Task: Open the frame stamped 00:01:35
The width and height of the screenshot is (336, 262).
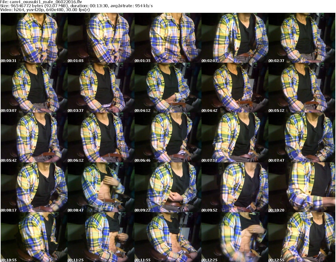Action: 168,38
